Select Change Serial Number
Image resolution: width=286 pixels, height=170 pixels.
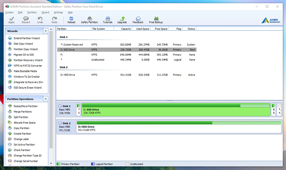tap(26, 161)
